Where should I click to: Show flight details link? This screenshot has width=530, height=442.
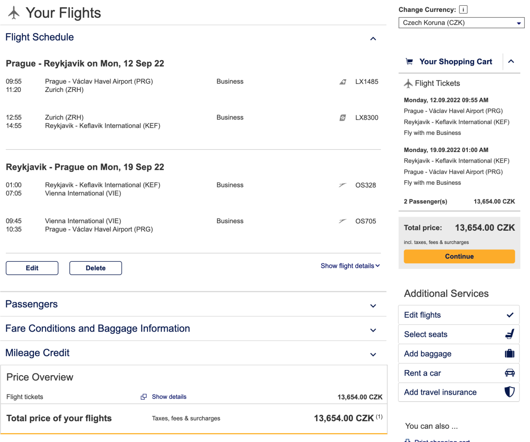pos(350,266)
